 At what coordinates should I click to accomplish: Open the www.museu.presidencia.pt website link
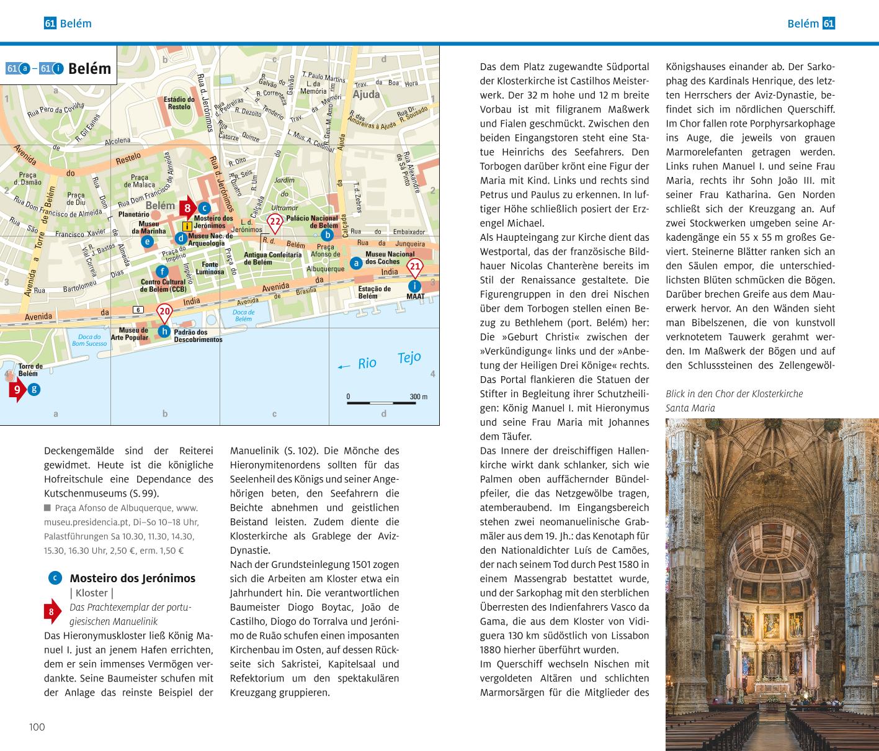pyautogui.click(x=122, y=515)
